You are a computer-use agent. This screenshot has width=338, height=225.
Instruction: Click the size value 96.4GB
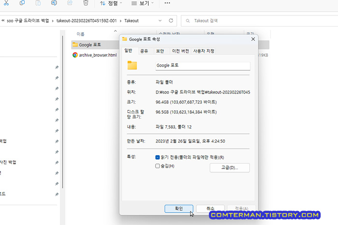186,102
